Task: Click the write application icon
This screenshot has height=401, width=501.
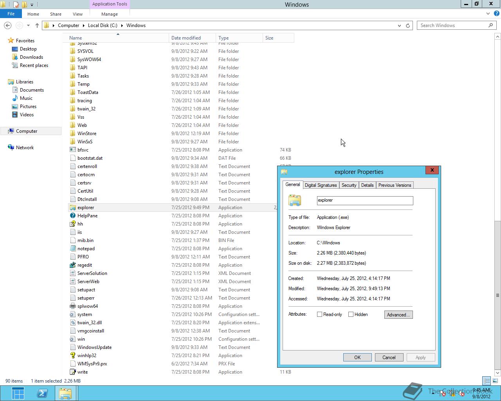Action: pos(72,372)
